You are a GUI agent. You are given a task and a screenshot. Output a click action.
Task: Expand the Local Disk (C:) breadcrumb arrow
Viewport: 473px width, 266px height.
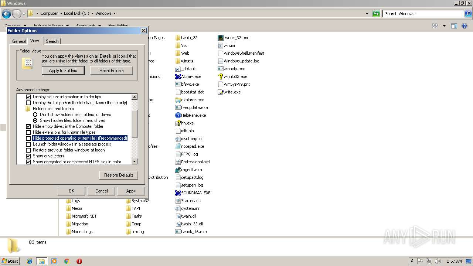coord(92,14)
